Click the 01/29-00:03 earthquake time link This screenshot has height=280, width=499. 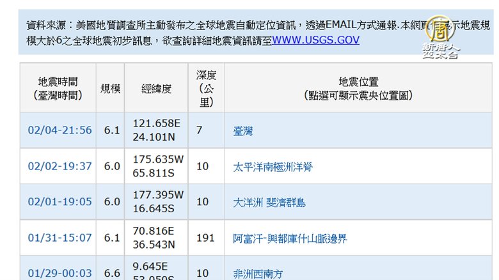pyautogui.click(x=59, y=273)
